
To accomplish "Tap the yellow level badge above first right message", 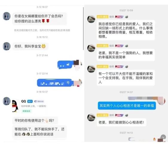I will click(103, 17).
